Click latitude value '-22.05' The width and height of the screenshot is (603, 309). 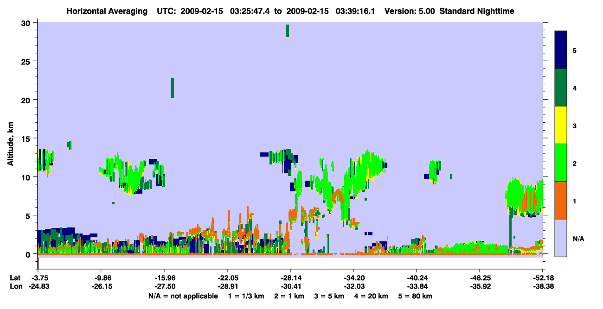pos(227,278)
